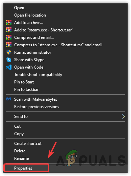Click the WinRAR icon beside Add to archive

tap(9, 23)
